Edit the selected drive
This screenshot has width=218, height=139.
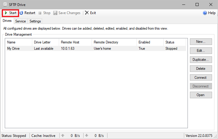201,51
